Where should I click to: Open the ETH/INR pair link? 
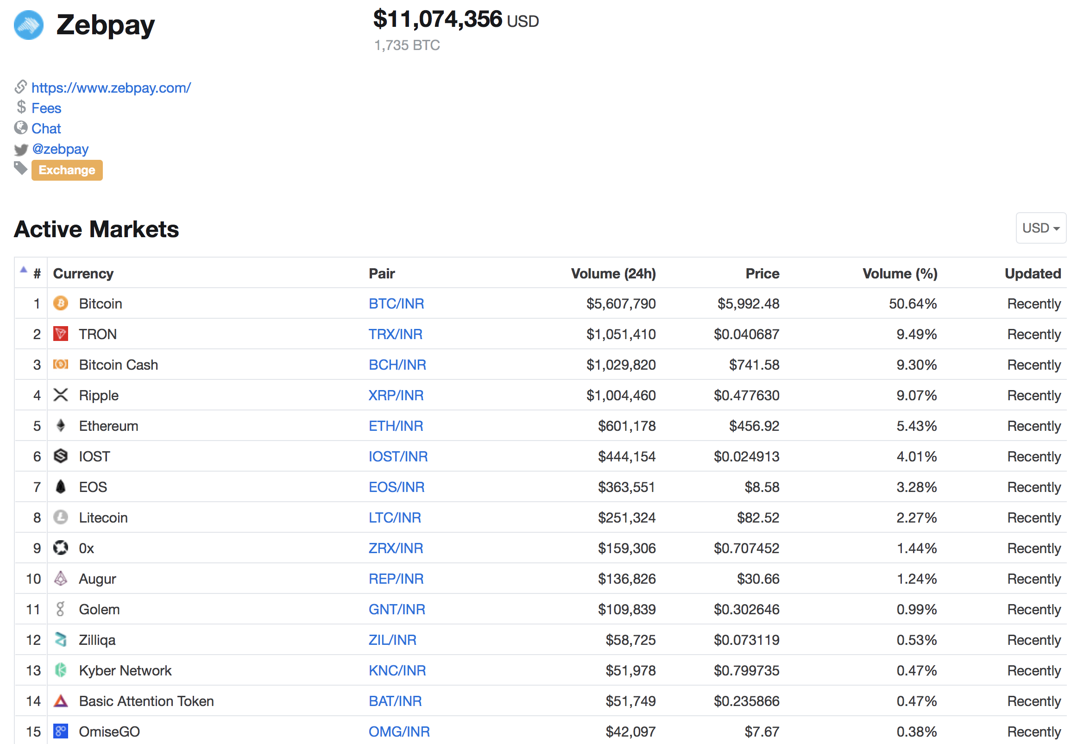pos(396,426)
